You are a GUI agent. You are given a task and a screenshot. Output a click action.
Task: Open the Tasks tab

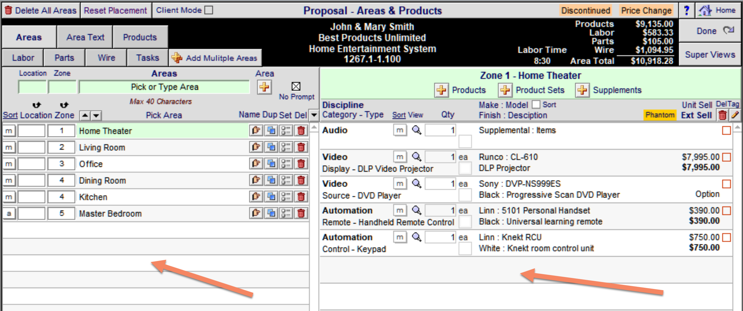coord(148,58)
